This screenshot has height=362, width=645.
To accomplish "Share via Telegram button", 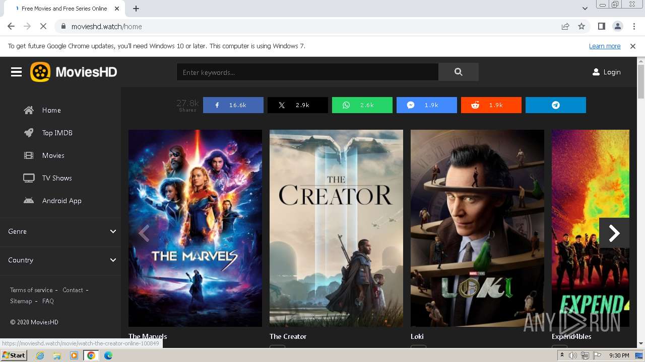I will click(556, 105).
